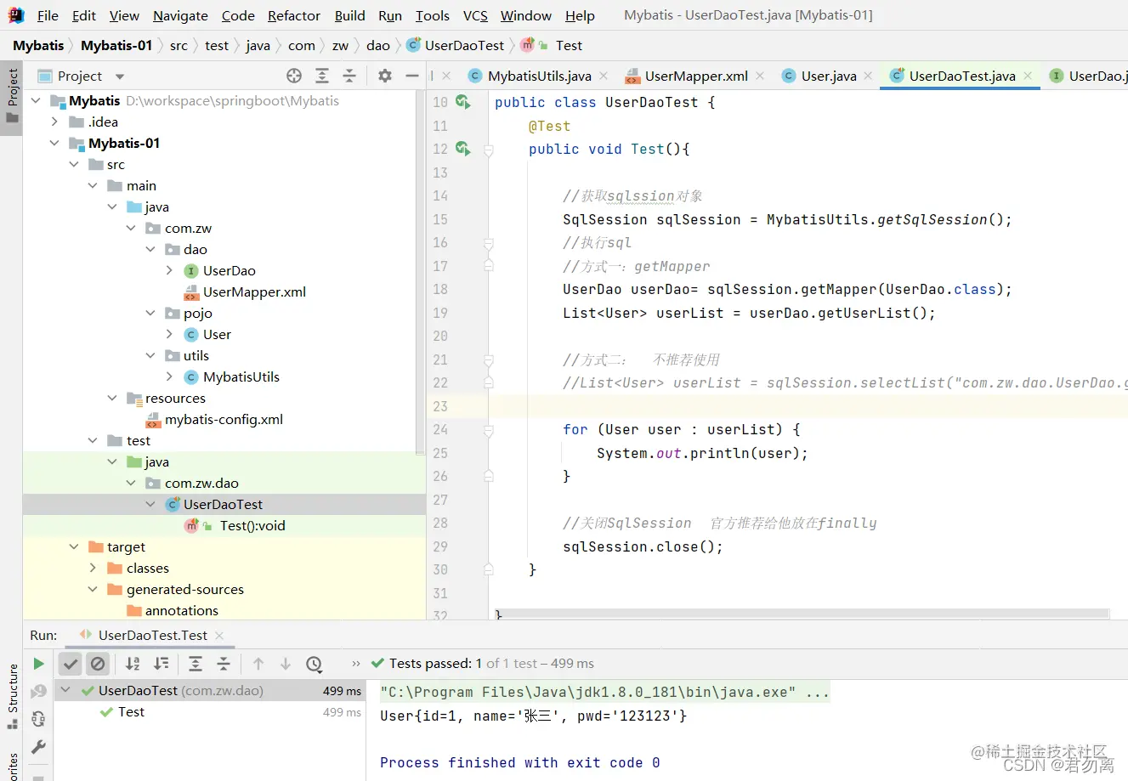Viewport: 1128px width, 781px height.
Task: Collapse the Mybatis-01 module node
Action: [x=54, y=143]
